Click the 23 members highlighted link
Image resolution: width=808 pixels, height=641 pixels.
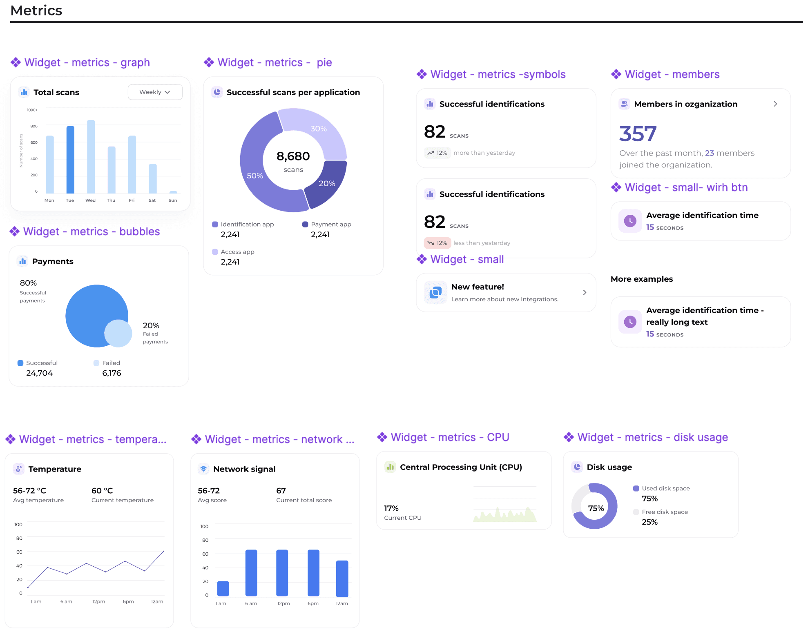click(709, 153)
